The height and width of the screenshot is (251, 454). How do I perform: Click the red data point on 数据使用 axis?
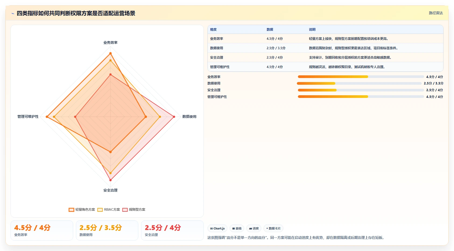[x=174, y=117]
